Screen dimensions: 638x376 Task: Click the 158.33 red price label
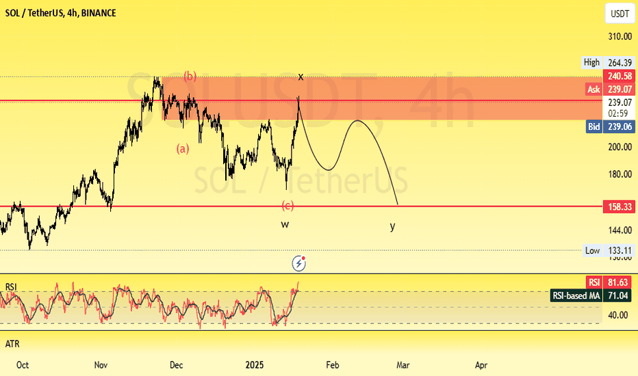click(620, 206)
